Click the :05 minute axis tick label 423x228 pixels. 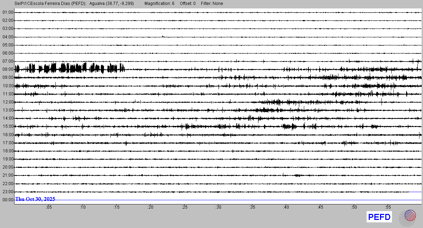click(x=49, y=208)
